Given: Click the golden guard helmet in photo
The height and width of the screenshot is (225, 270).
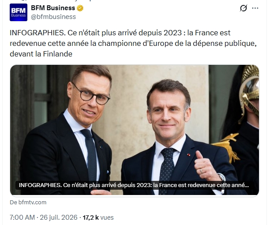Looking at the screenshot, I should point(250,90).
